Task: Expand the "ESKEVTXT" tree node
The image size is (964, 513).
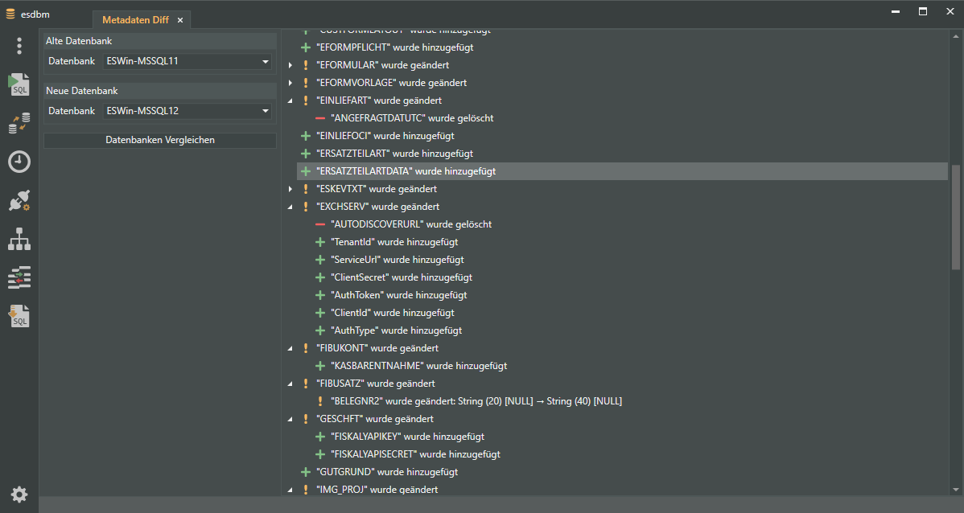Action: pos(290,189)
